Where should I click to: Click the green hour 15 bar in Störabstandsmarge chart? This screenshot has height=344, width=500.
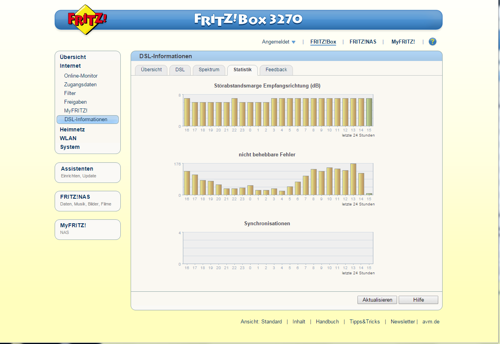point(369,112)
